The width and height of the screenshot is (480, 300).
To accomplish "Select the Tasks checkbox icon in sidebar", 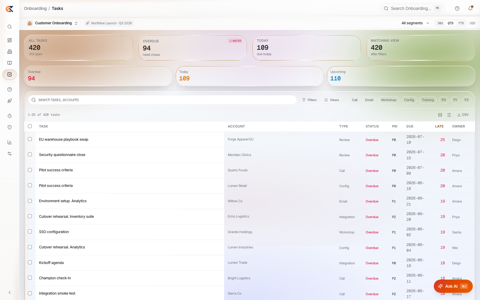I will pos(10,74).
